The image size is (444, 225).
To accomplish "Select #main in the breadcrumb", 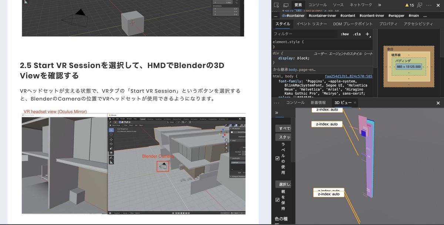I will coord(414,16).
